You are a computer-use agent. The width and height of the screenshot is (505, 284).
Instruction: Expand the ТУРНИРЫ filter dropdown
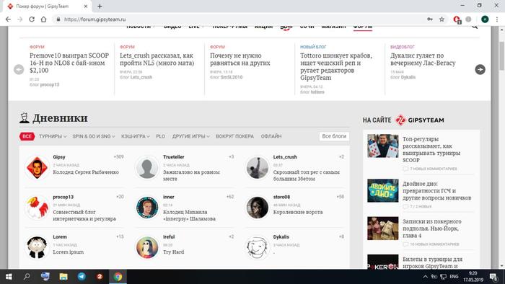point(53,136)
